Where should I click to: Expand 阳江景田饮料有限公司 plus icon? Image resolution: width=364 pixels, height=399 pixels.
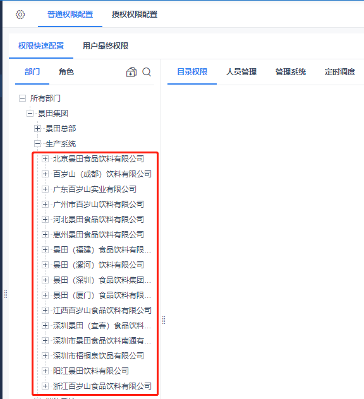click(x=45, y=371)
